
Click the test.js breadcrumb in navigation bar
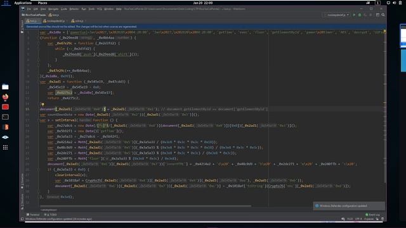pos(54,15)
